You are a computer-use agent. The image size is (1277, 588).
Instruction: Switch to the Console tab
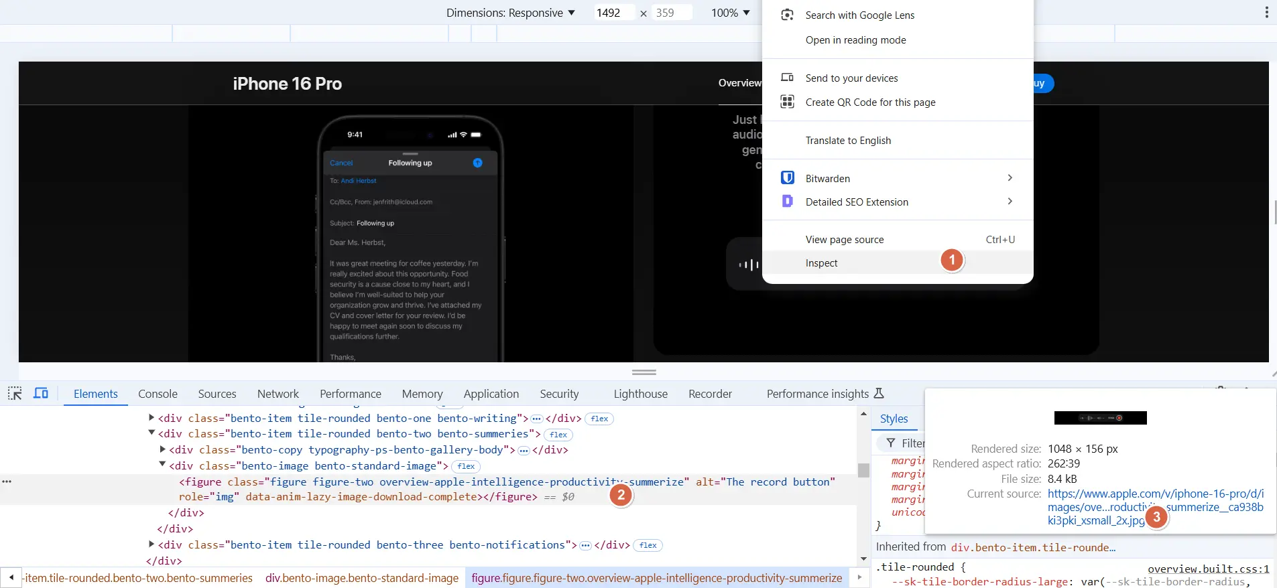(x=158, y=394)
